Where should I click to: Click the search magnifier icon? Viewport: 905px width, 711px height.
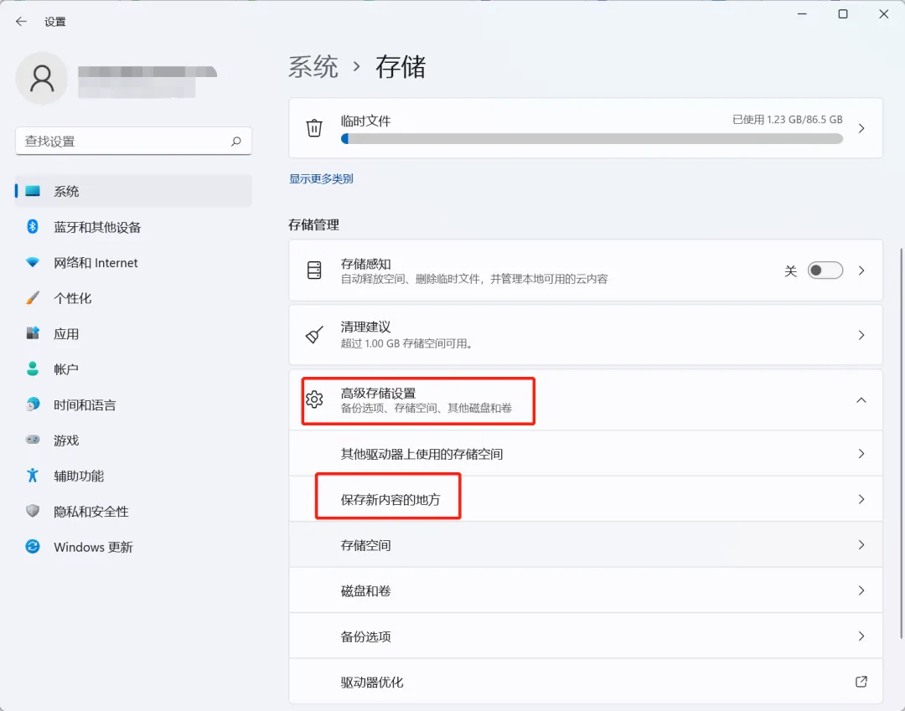[x=236, y=142]
